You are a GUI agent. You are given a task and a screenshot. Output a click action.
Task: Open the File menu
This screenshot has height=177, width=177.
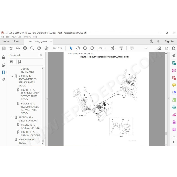[2, 37]
